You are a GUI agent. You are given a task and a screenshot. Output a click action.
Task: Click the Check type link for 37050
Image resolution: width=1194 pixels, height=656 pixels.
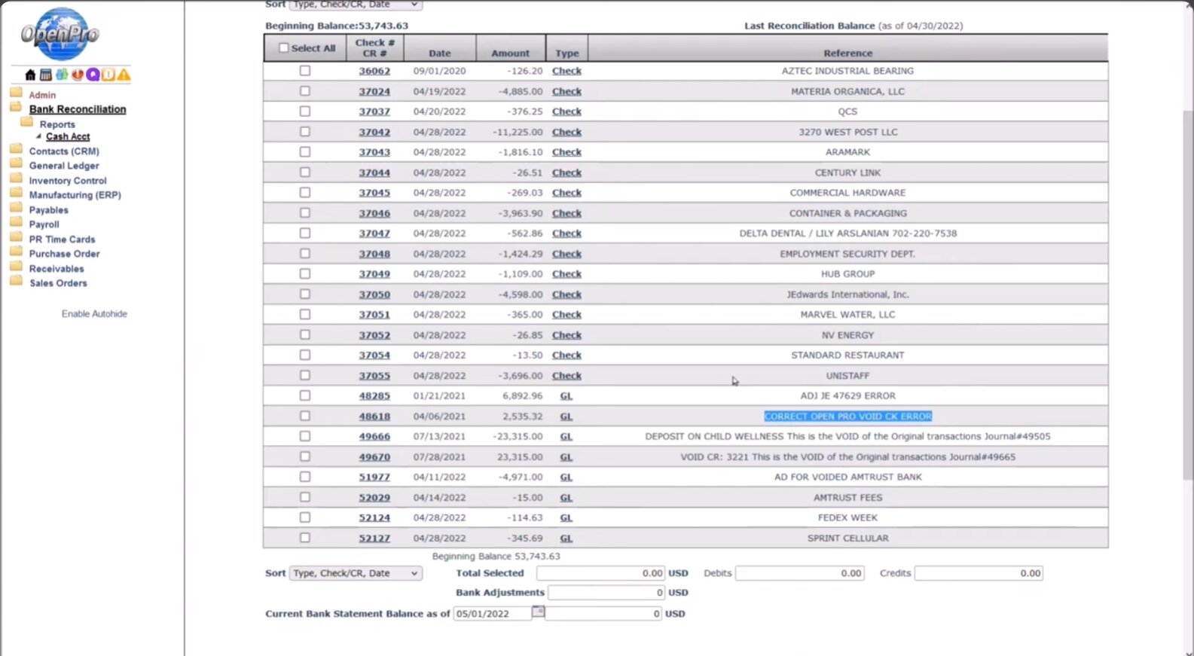(x=566, y=294)
